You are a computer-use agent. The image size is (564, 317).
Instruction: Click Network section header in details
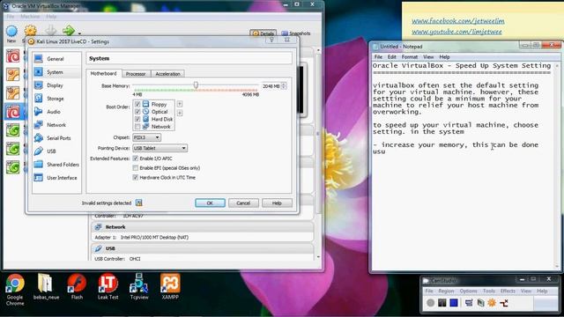(x=202, y=227)
